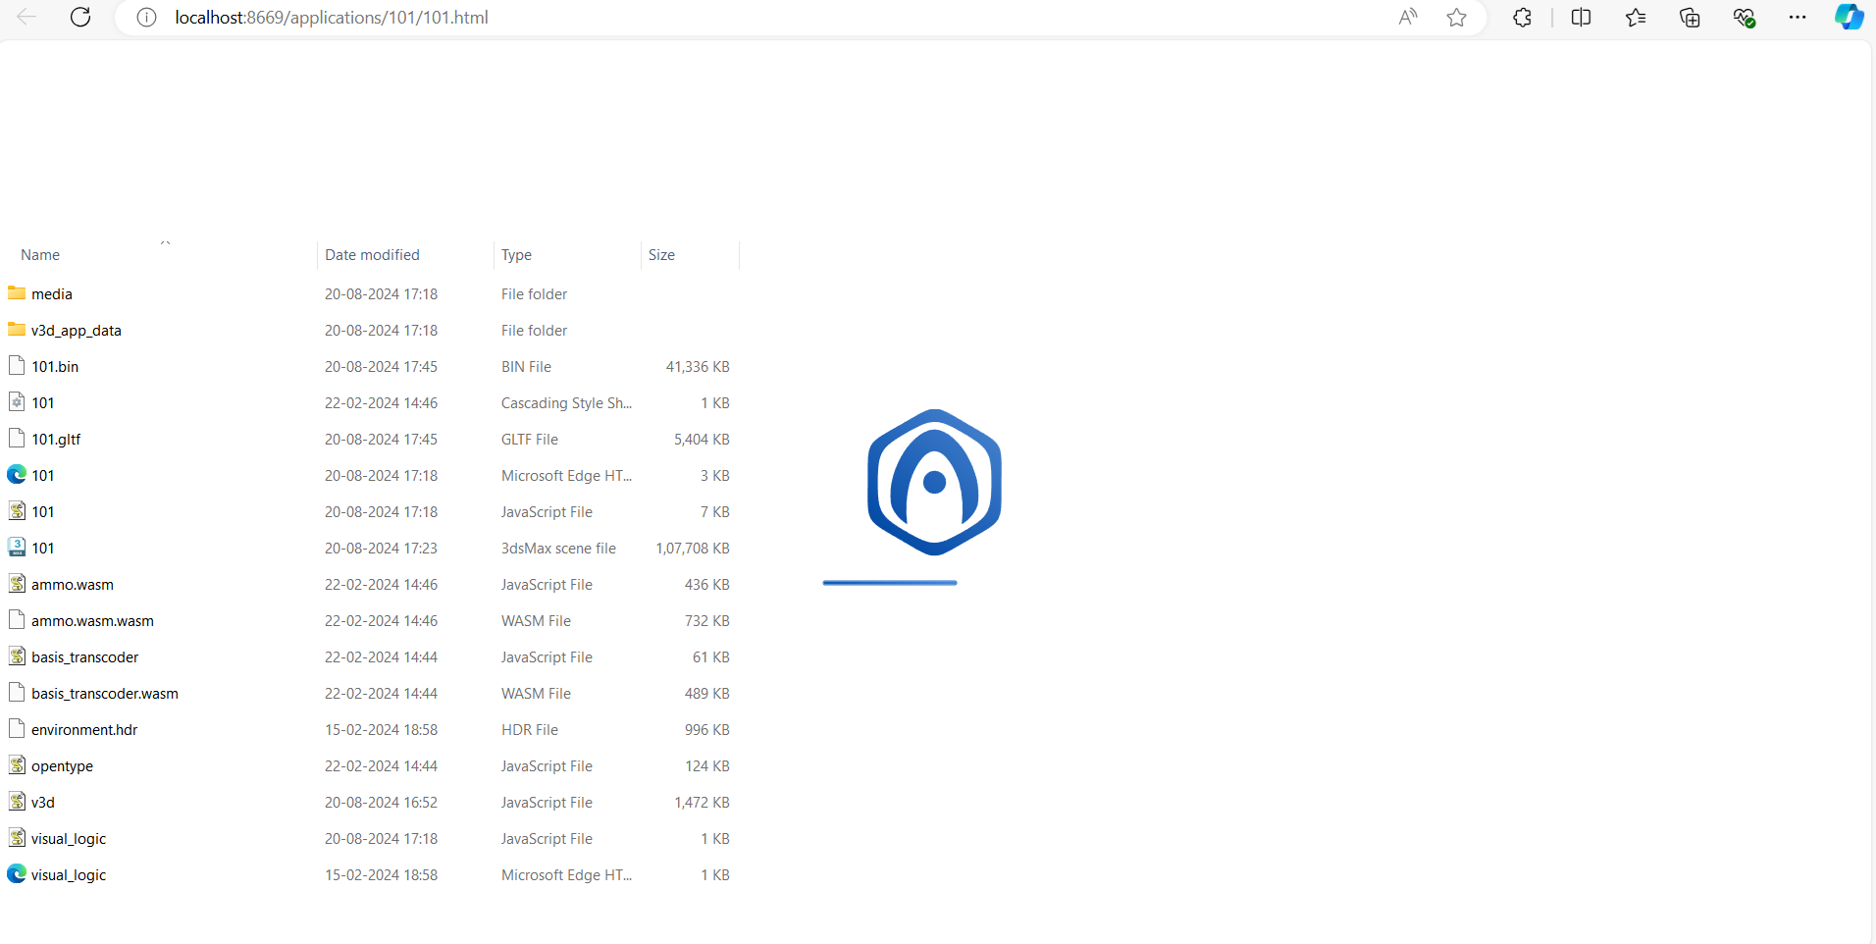
Task: Click the blue loading progress bar
Action: point(890,583)
